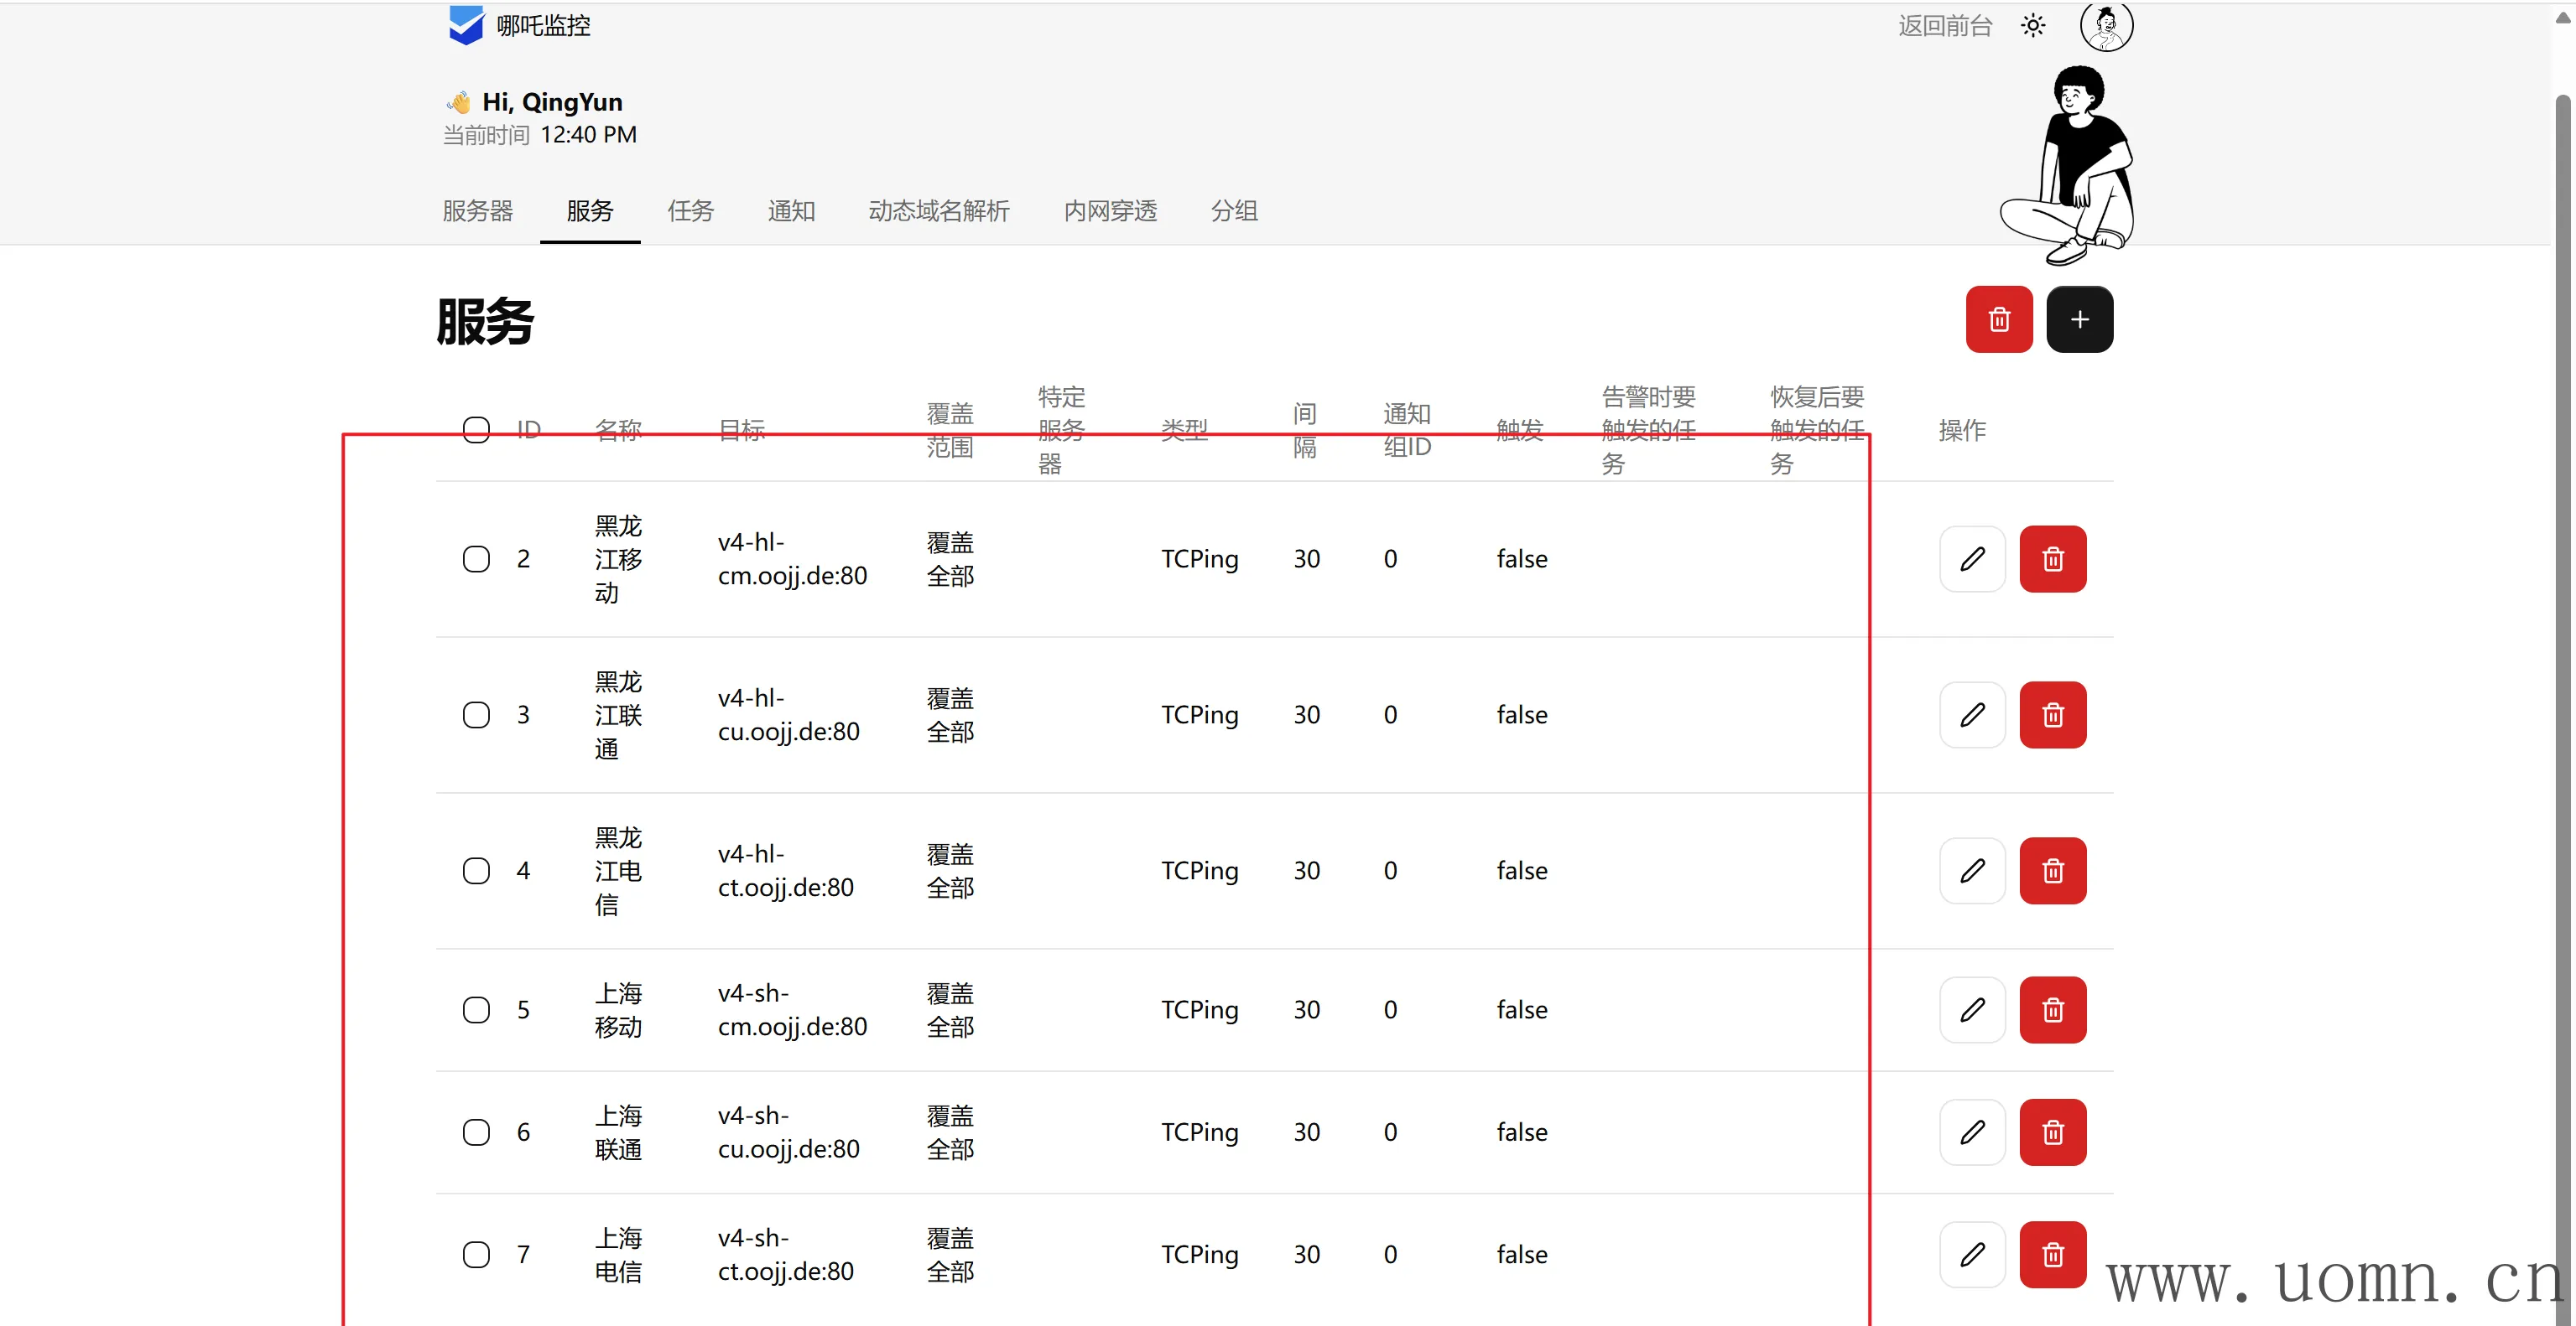
Task: Edit the 上海联通 service with pencil icon
Action: [x=1972, y=1132]
